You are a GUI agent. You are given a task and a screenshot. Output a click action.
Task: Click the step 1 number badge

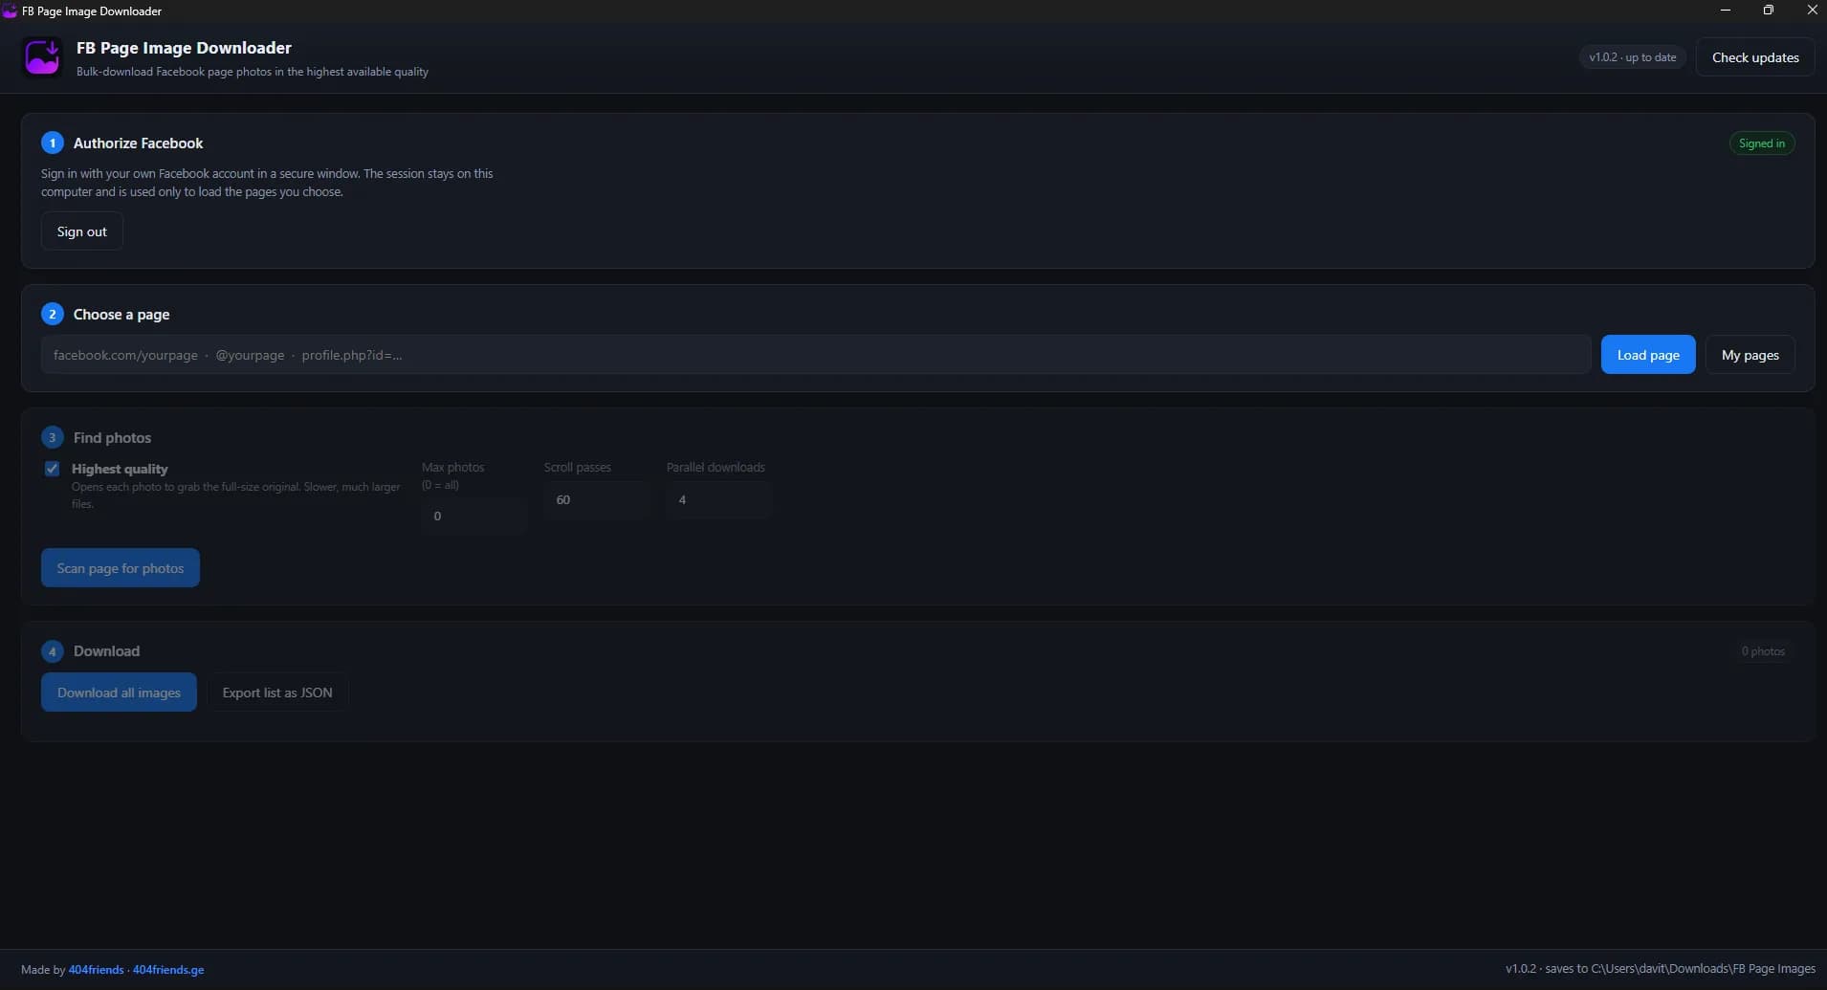pos(52,143)
